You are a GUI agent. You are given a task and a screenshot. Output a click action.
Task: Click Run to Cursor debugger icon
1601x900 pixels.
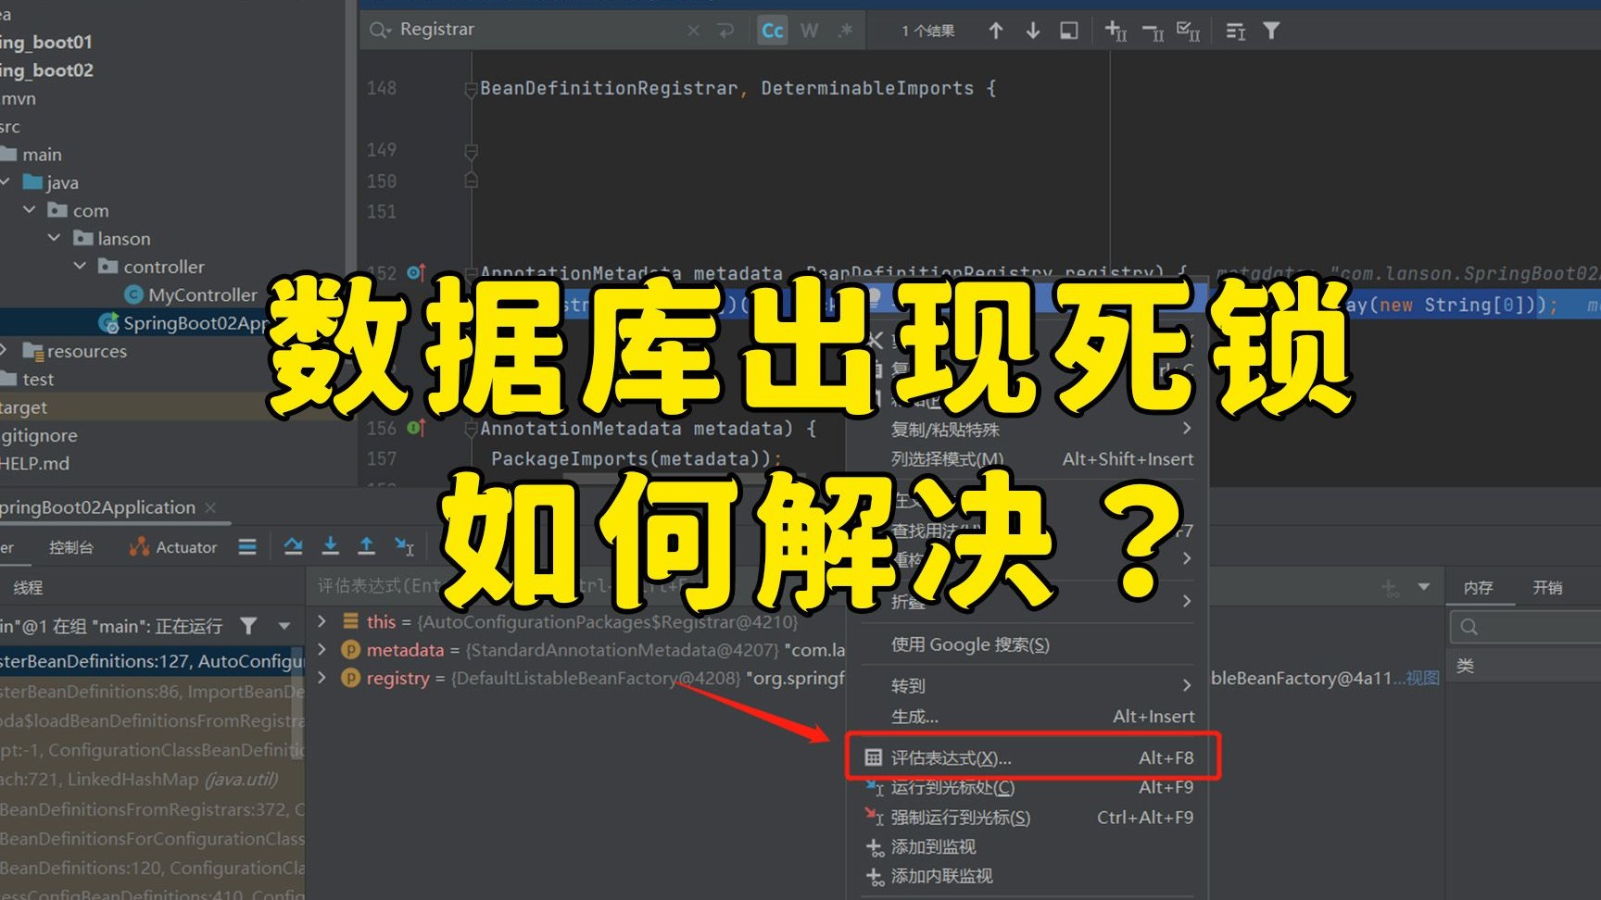404,546
